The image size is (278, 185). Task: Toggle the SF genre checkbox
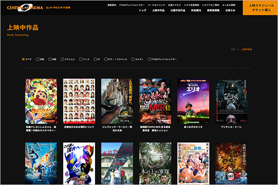pyautogui.click(x=95, y=59)
